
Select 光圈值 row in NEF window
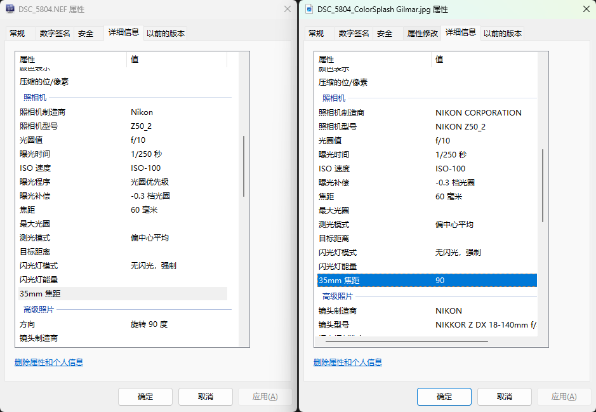click(x=123, y=140)
